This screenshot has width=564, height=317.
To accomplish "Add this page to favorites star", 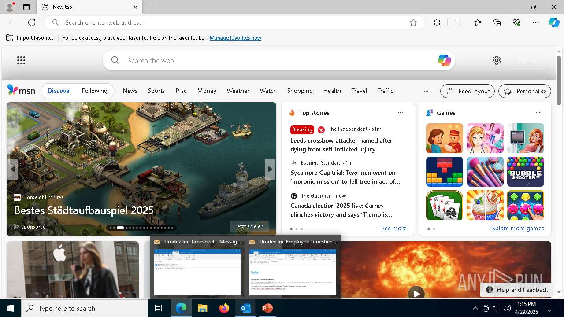I will click(x=413, y=22).
